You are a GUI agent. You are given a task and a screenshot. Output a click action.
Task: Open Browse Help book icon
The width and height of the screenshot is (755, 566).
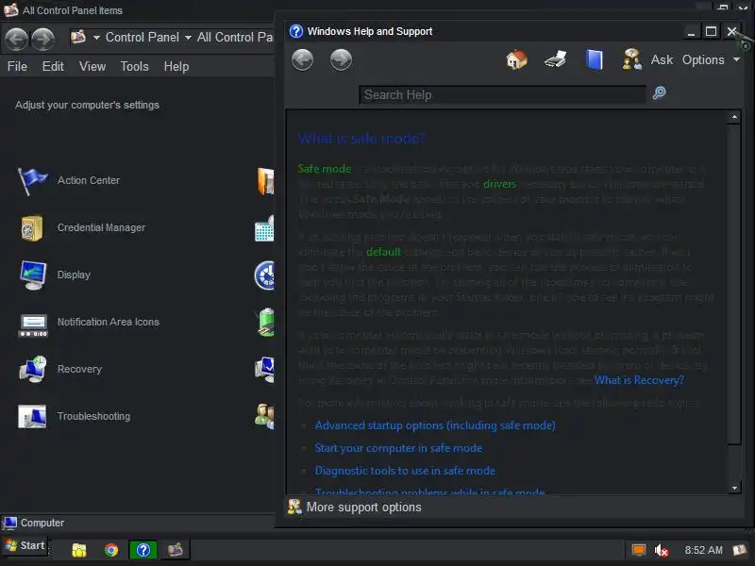[595, 60]
